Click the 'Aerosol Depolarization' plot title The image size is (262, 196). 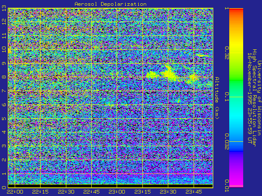(111, 4)
